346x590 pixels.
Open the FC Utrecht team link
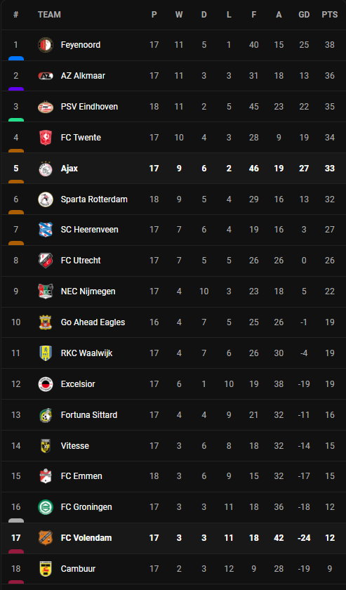point(81,261)
